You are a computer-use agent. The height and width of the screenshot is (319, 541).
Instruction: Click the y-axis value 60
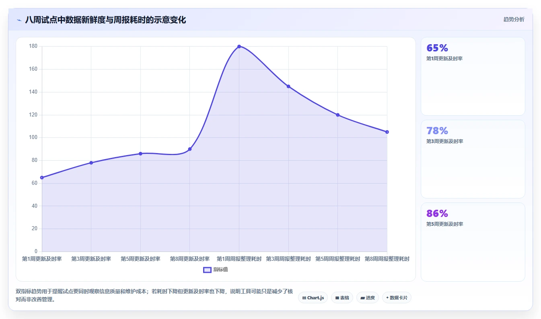35,183
